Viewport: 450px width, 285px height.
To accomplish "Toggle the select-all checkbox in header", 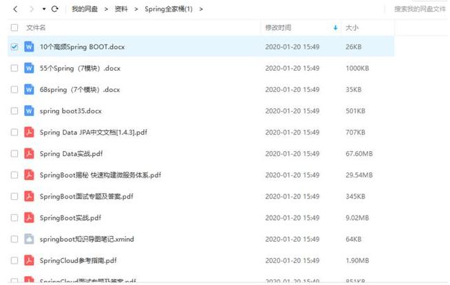I will pyautogui.click(x=14, y=27).
